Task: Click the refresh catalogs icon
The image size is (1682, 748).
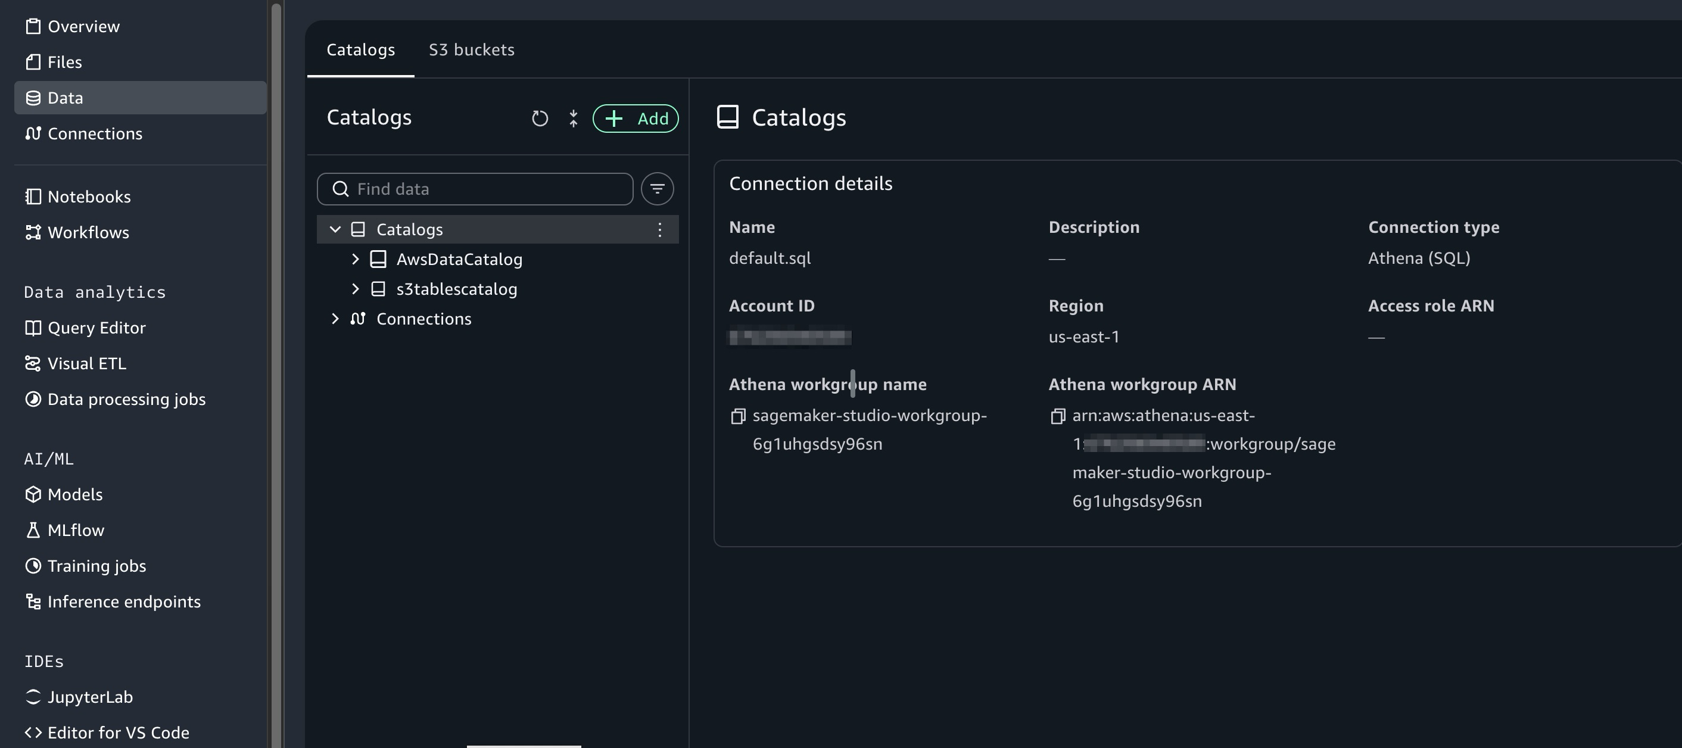Action: click(540, 118)
